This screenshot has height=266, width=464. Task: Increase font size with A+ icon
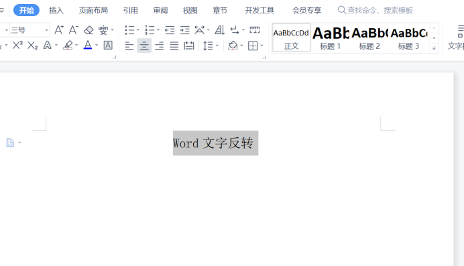pos(59,30)
